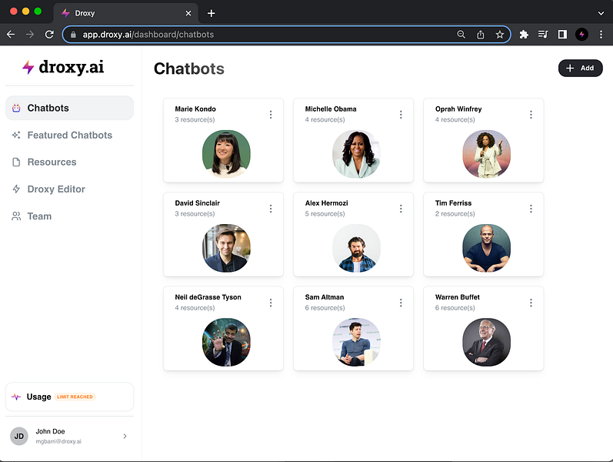Open options menu for Neil deGrasse Tyson chatbot
The image size is (613, 462).
pos(271,303)
